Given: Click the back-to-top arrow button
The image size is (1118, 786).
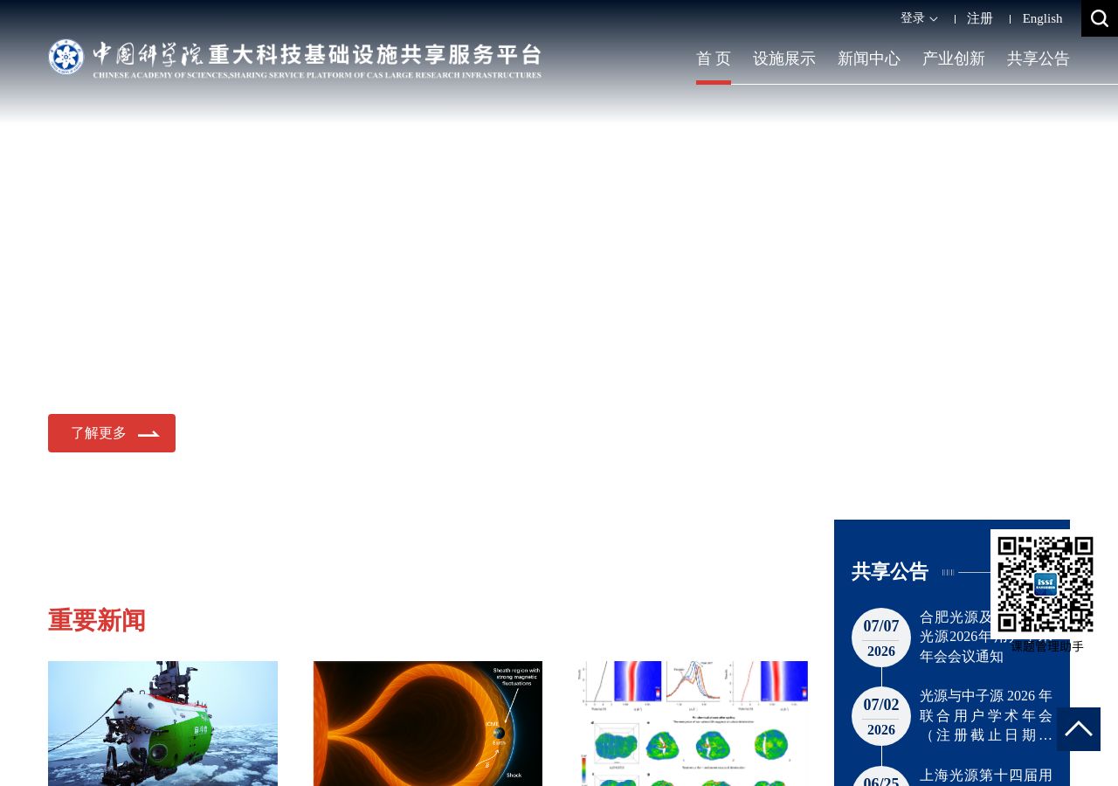Looking at the screenshot, I should tap(1079, 729).
